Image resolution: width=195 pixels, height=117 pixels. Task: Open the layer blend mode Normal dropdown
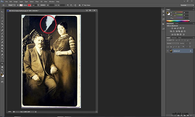[173, 43]
